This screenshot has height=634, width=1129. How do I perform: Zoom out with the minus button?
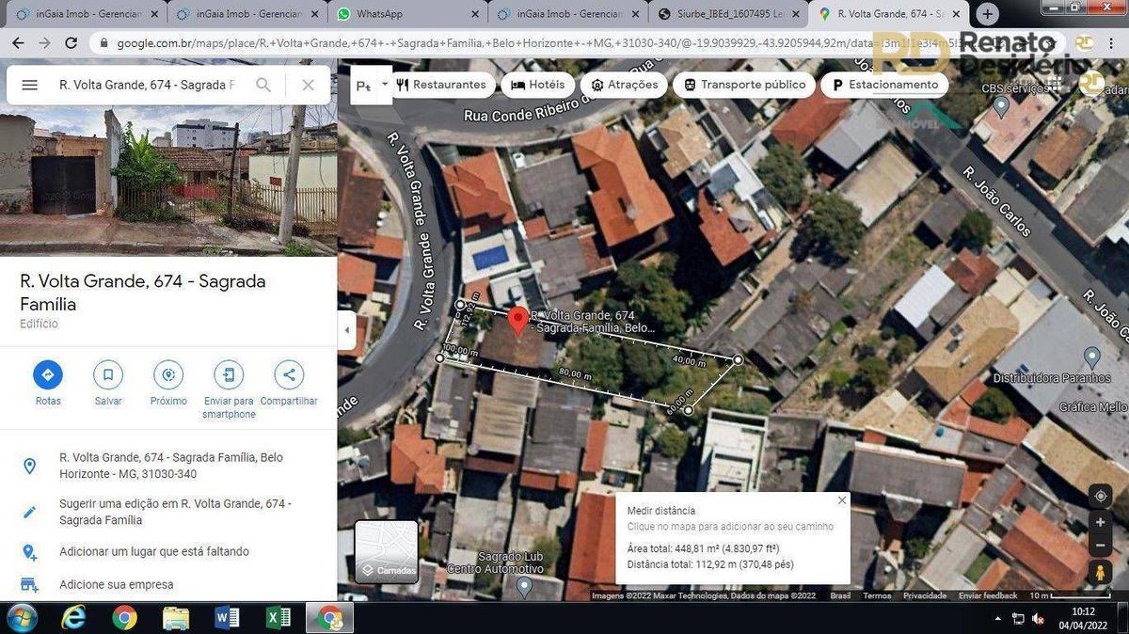1099,546
